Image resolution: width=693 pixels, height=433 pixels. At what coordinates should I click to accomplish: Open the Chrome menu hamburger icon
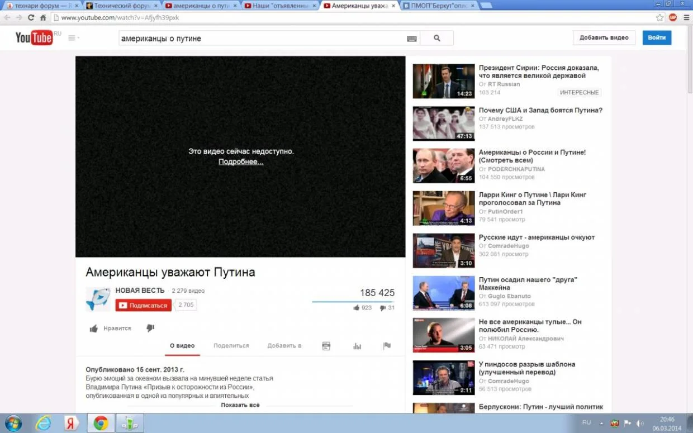pyautogui.click(x=686, y=17)
